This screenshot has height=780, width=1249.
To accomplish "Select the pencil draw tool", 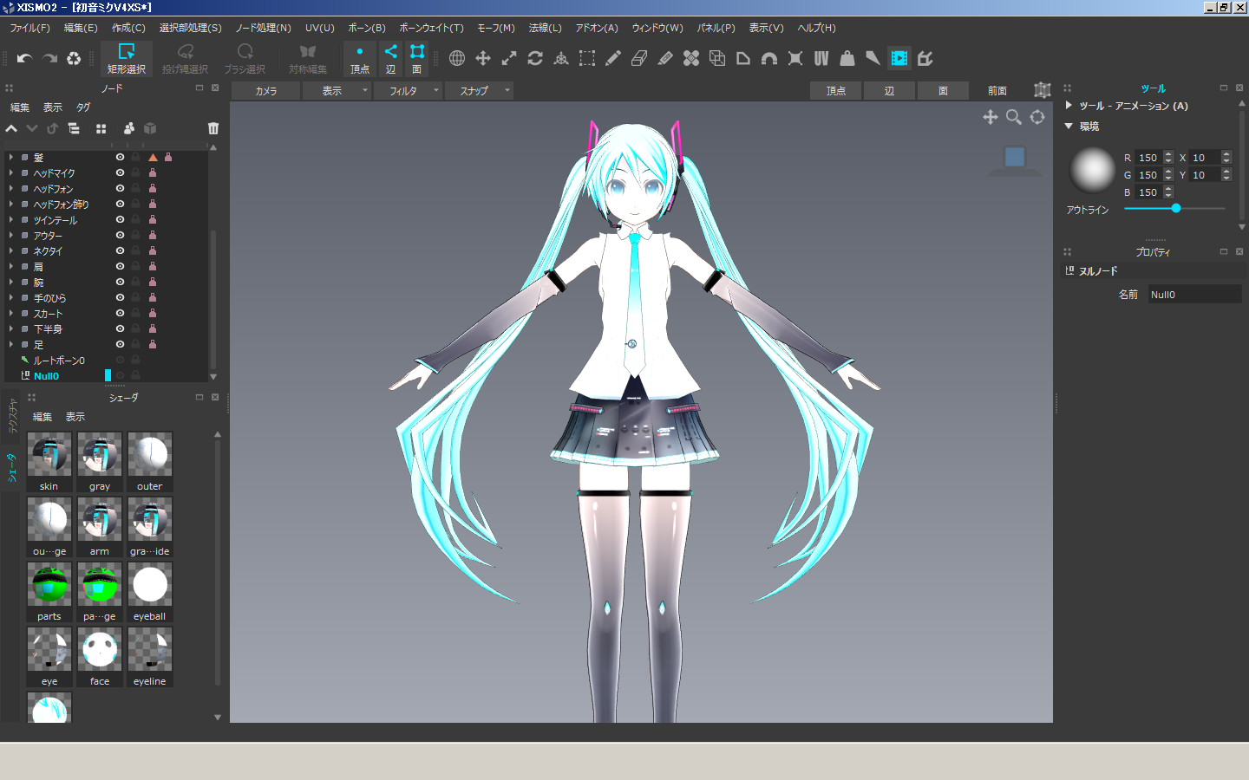I will pyautogui.click(x=613, y=58).
